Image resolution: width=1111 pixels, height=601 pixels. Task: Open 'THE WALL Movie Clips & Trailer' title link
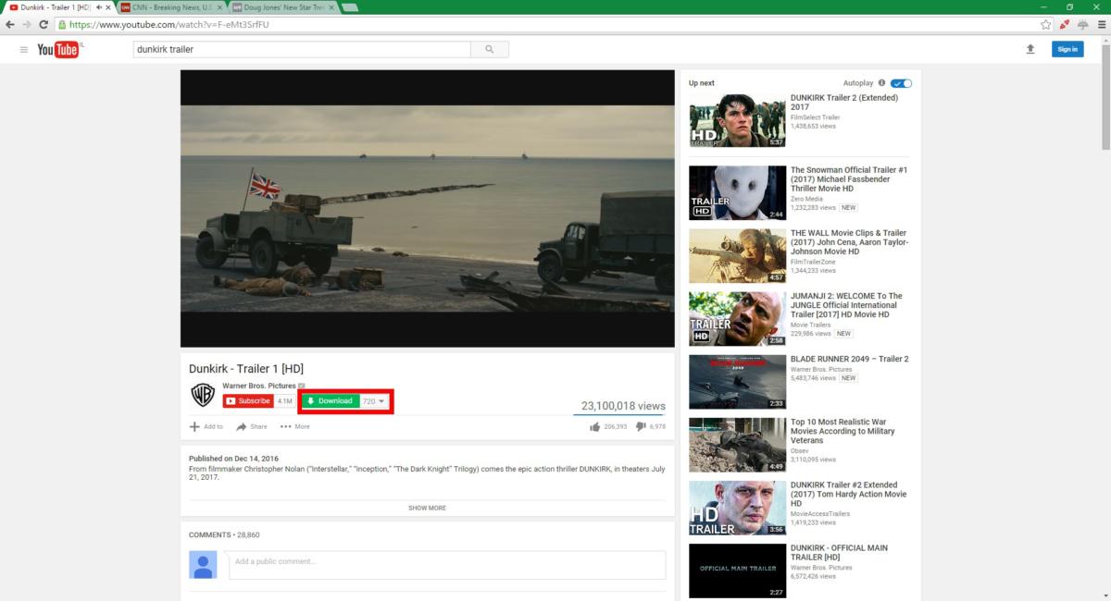[x=850, y=242]
